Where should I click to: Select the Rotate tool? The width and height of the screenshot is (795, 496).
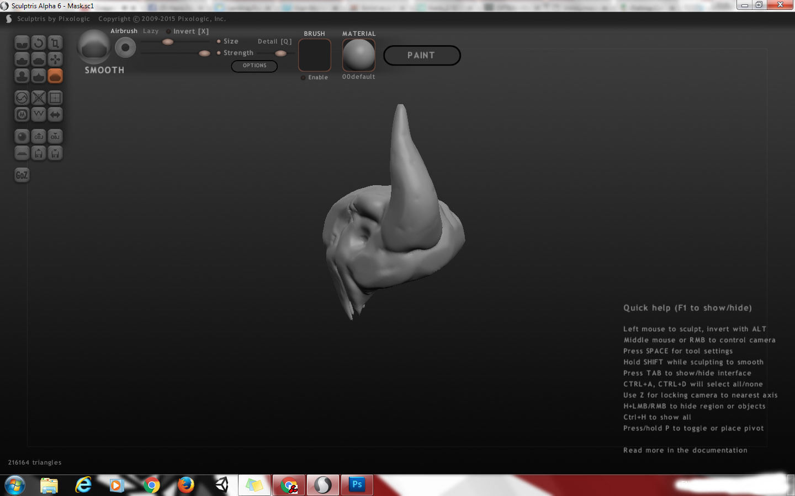tap(39, 42)
